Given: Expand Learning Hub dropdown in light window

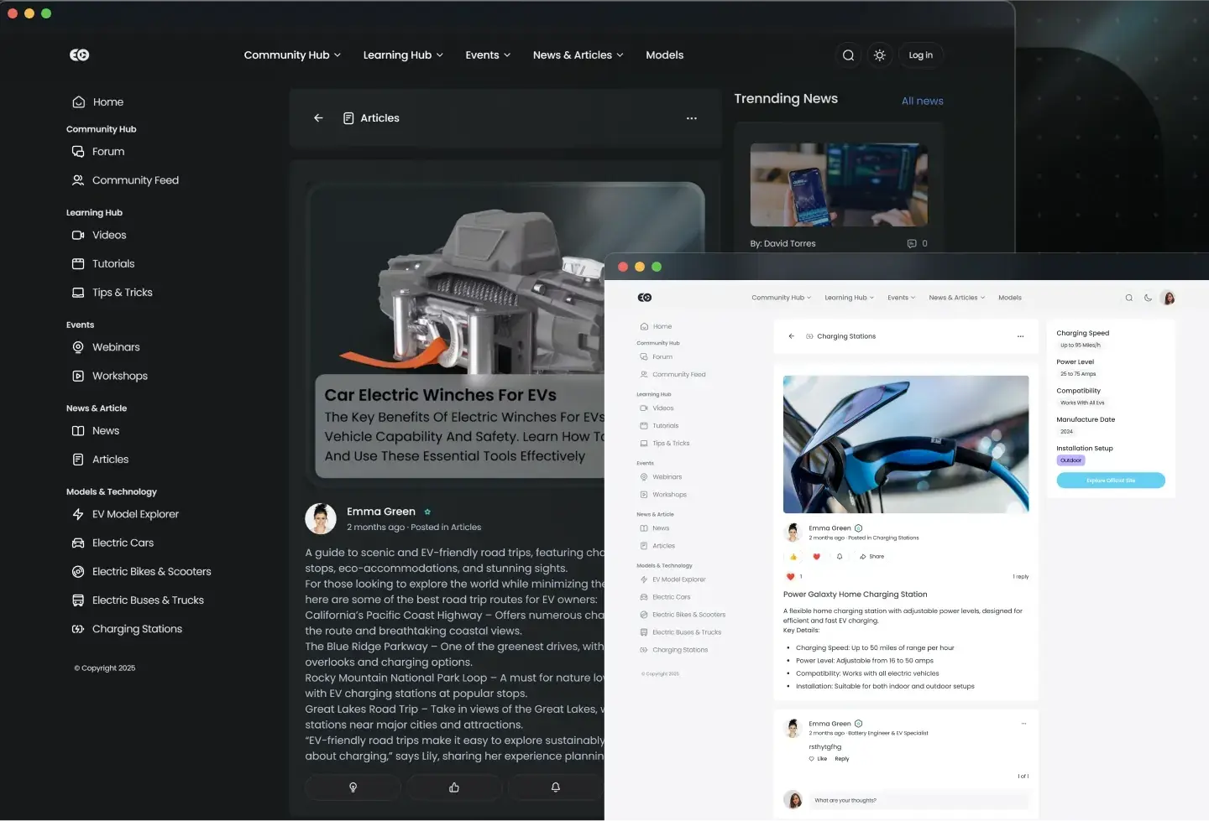Looking at the screenshot, I should coord(849,298).
